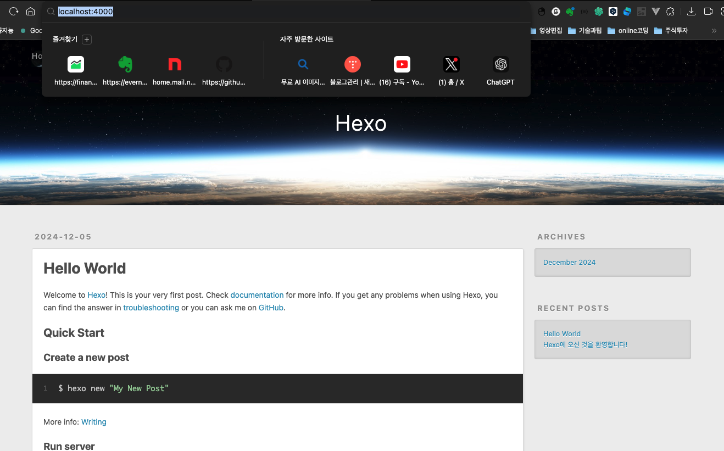The image size is (724, 451).
Task: Open the 2024-12-05 post date link
Action: click(x=63, y=237)
